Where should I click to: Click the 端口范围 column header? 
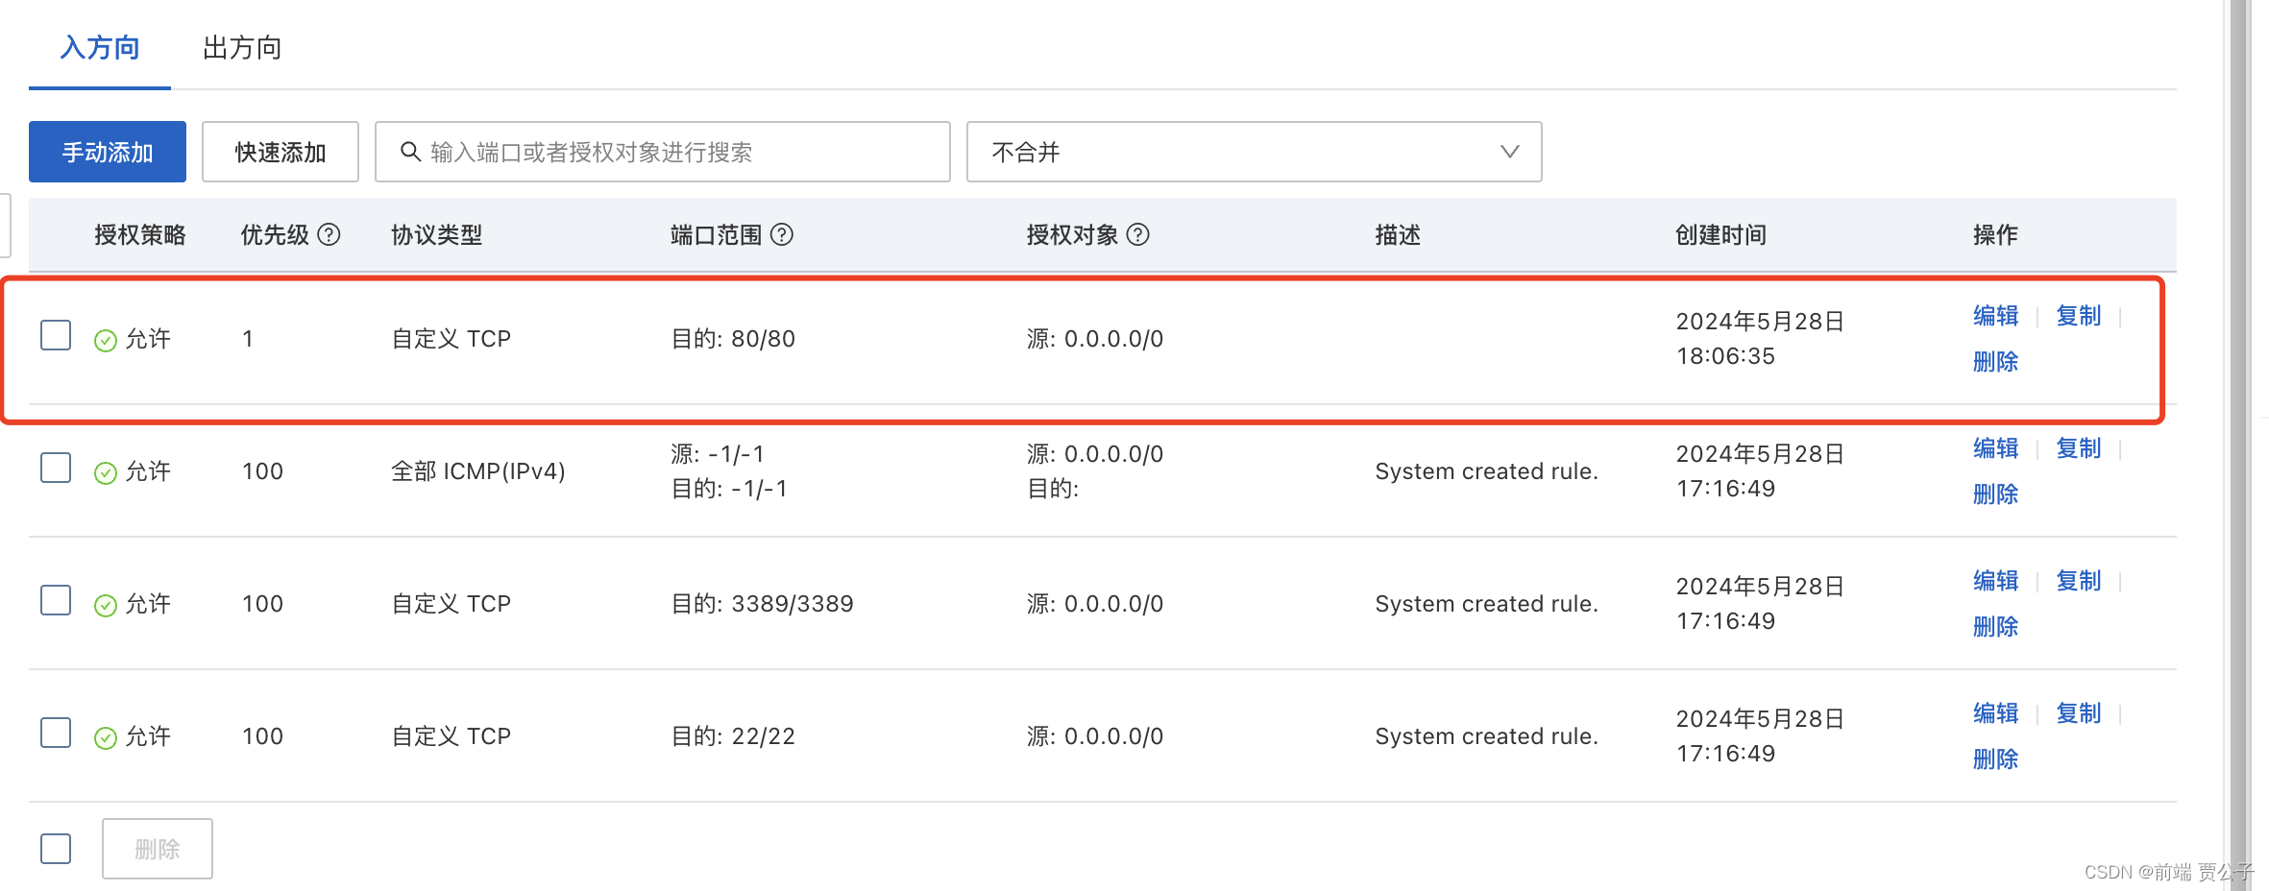pos(716,235)
